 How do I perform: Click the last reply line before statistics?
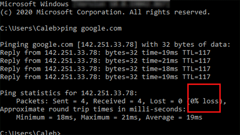coord(105,77)
